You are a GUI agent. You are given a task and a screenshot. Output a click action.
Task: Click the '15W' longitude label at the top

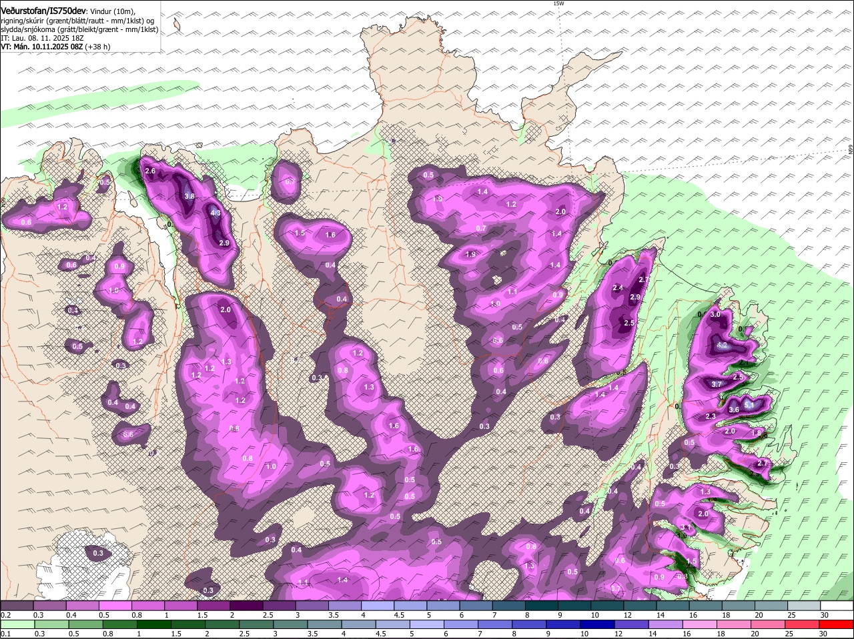pos(558,3)
